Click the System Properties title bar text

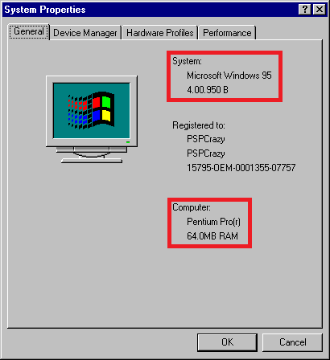pyautogui.click(x=45, y=10)
